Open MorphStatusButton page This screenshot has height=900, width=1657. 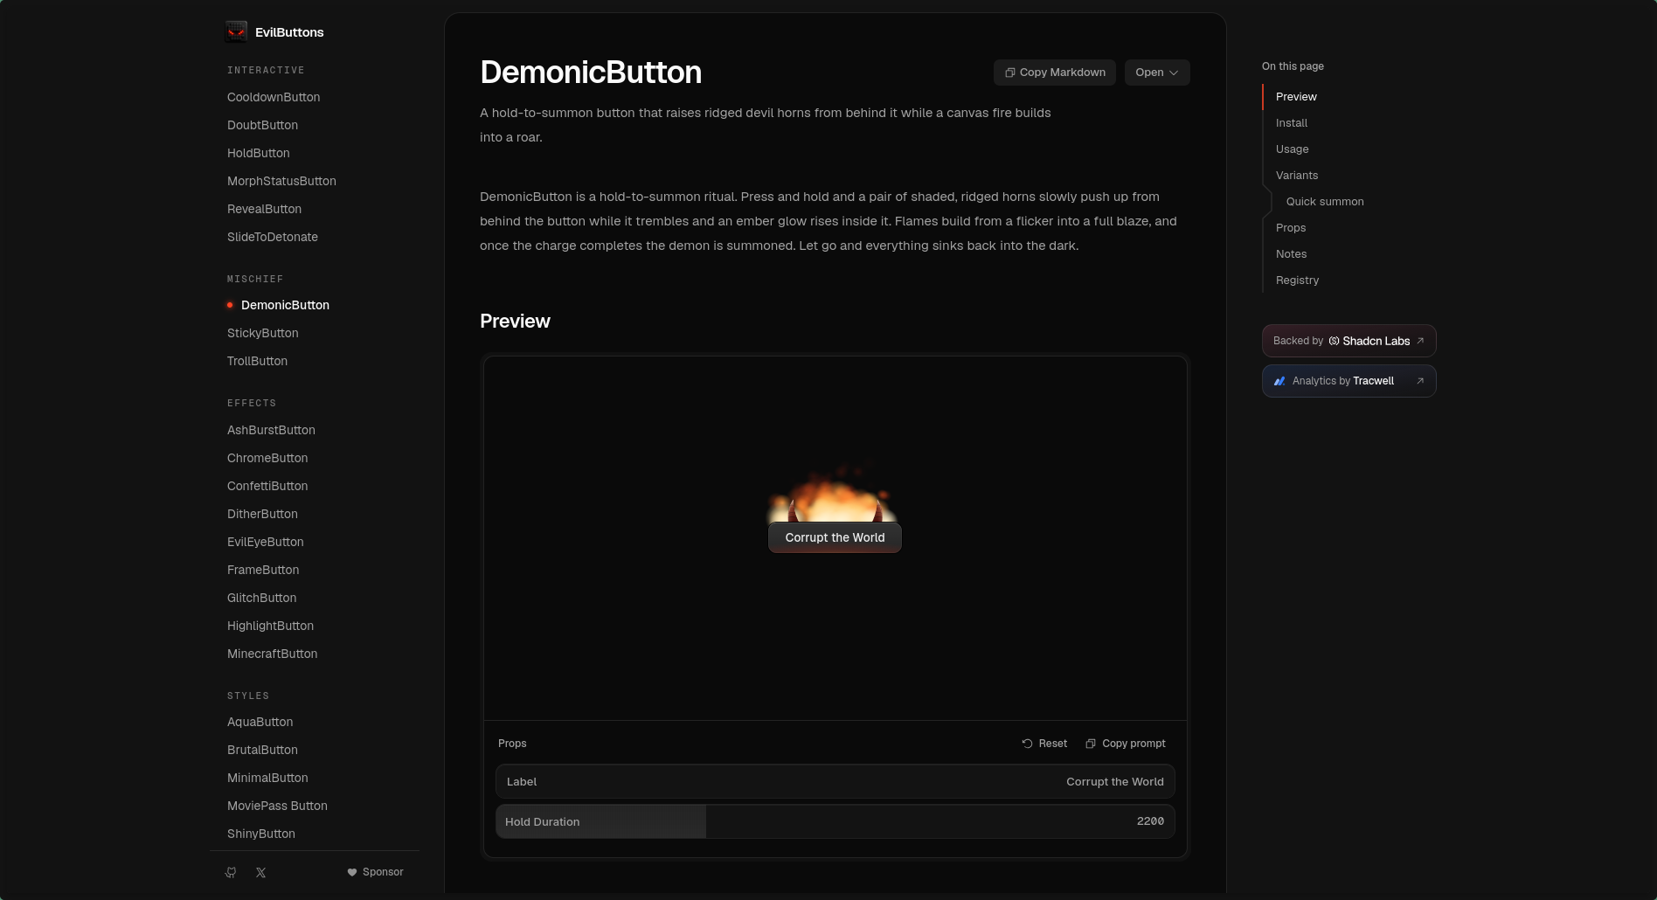pos(281,181)
